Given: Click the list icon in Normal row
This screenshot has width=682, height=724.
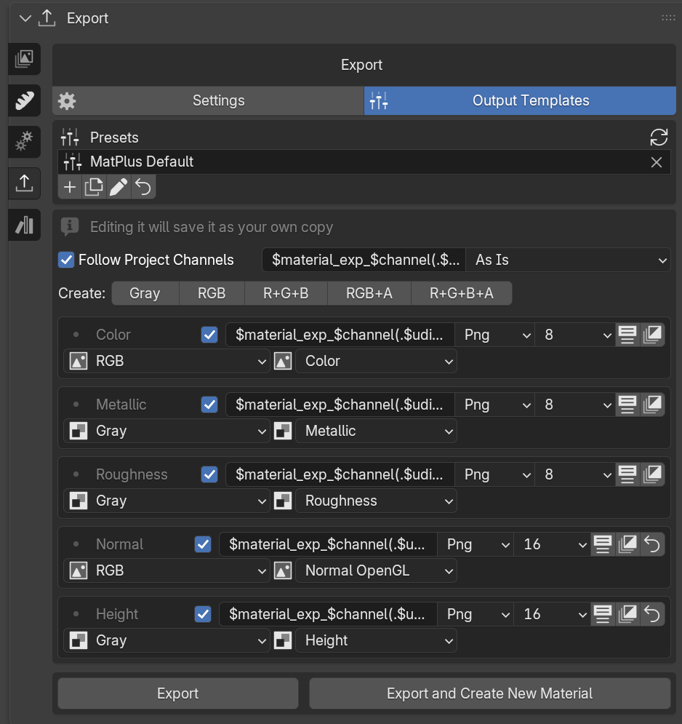Looking at the screenshot, I should (x=603, y=544).
